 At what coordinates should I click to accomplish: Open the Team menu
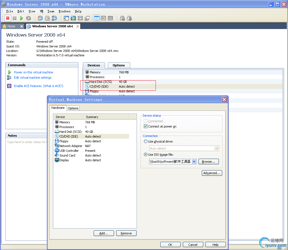click(x=51, y=11)
